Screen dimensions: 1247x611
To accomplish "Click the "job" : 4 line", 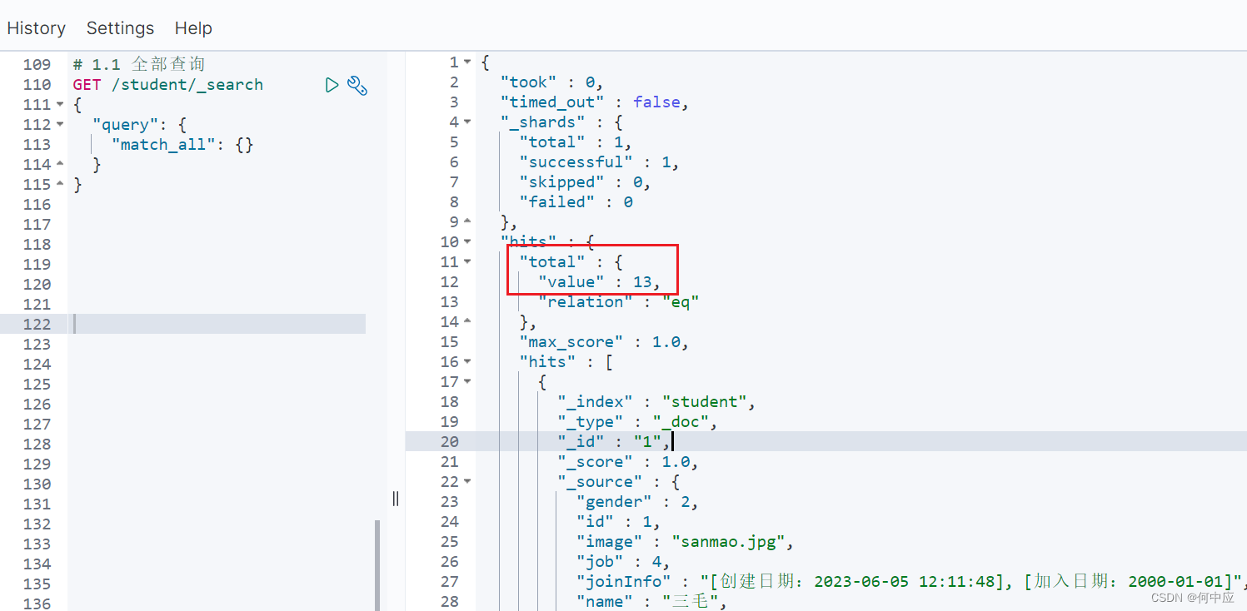I will [623, 562].
